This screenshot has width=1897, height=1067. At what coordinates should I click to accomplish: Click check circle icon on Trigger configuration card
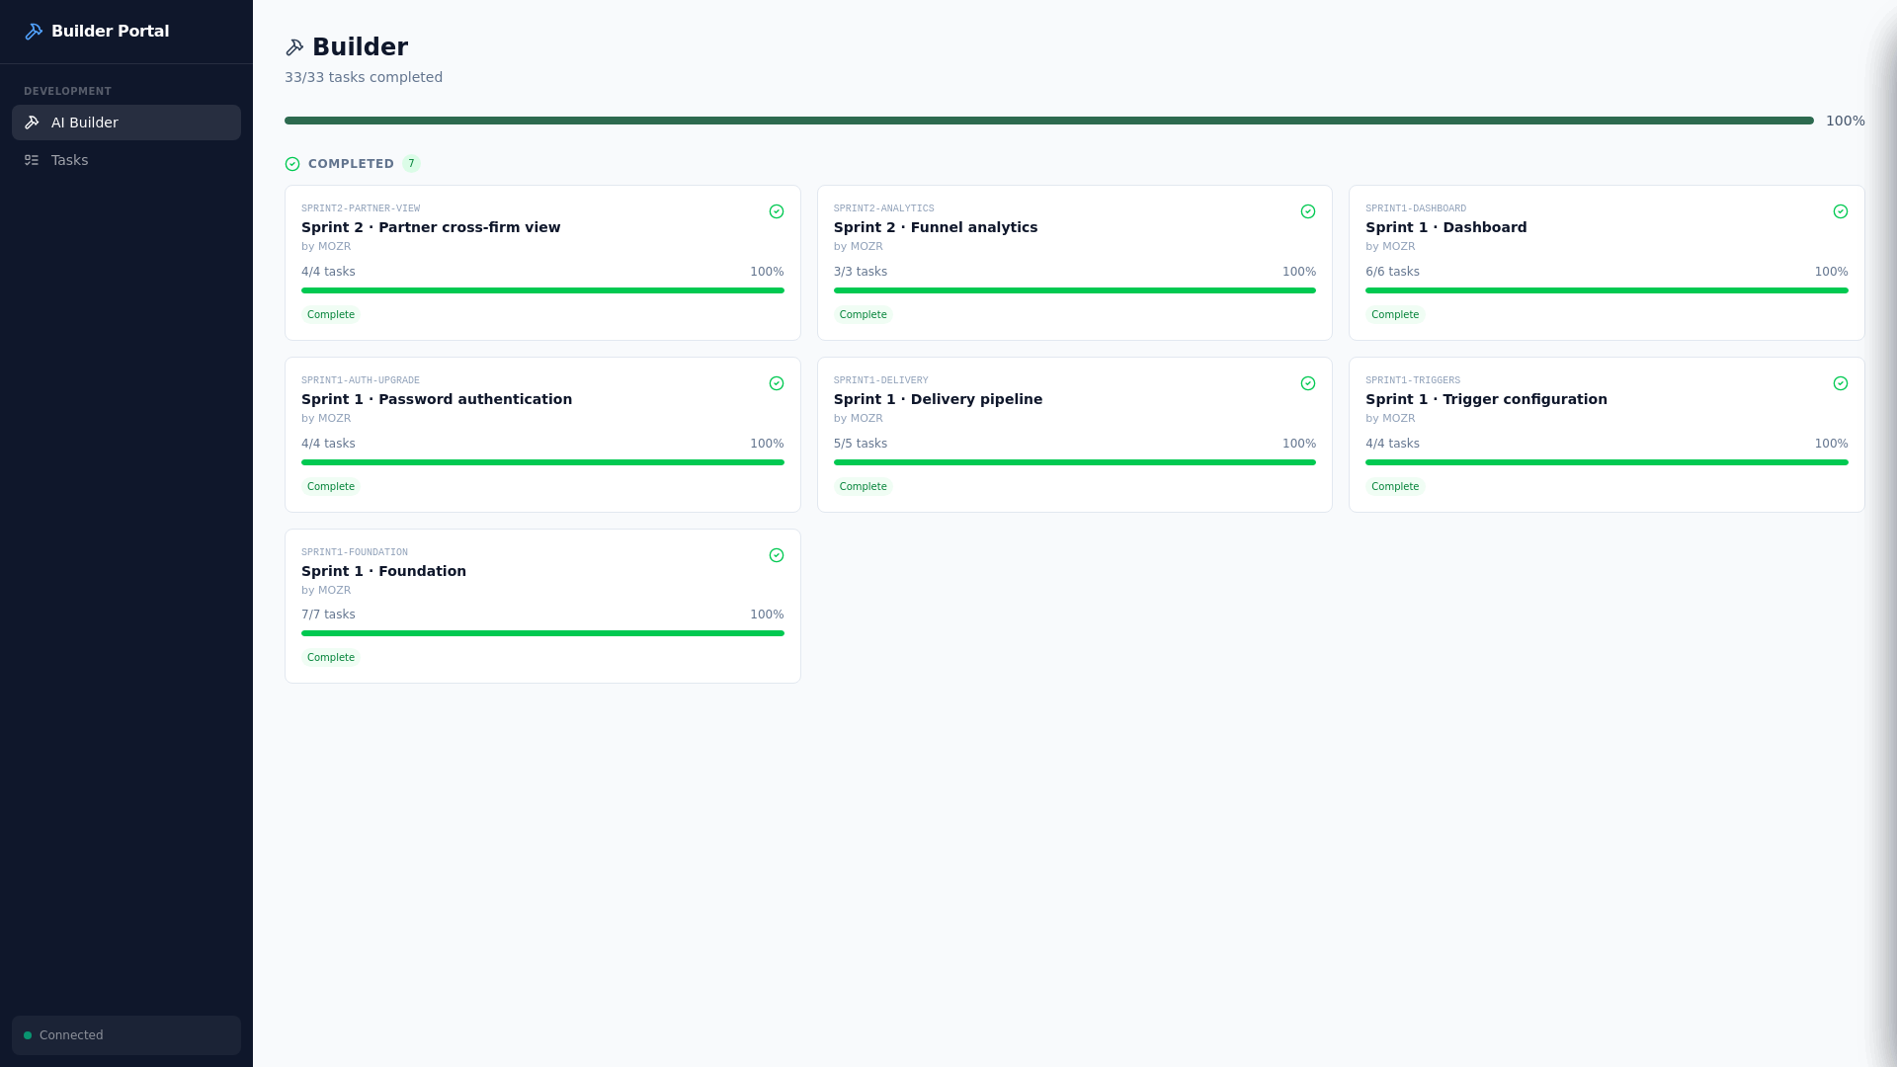click(x=1841, y=383)
